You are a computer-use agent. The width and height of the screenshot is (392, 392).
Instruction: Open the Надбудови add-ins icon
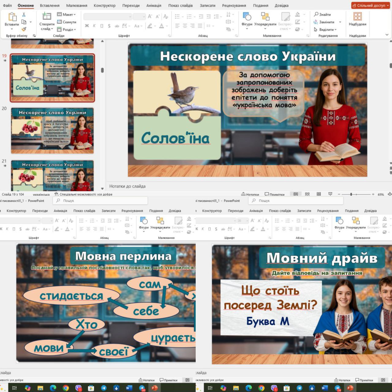tap(357, 17)
